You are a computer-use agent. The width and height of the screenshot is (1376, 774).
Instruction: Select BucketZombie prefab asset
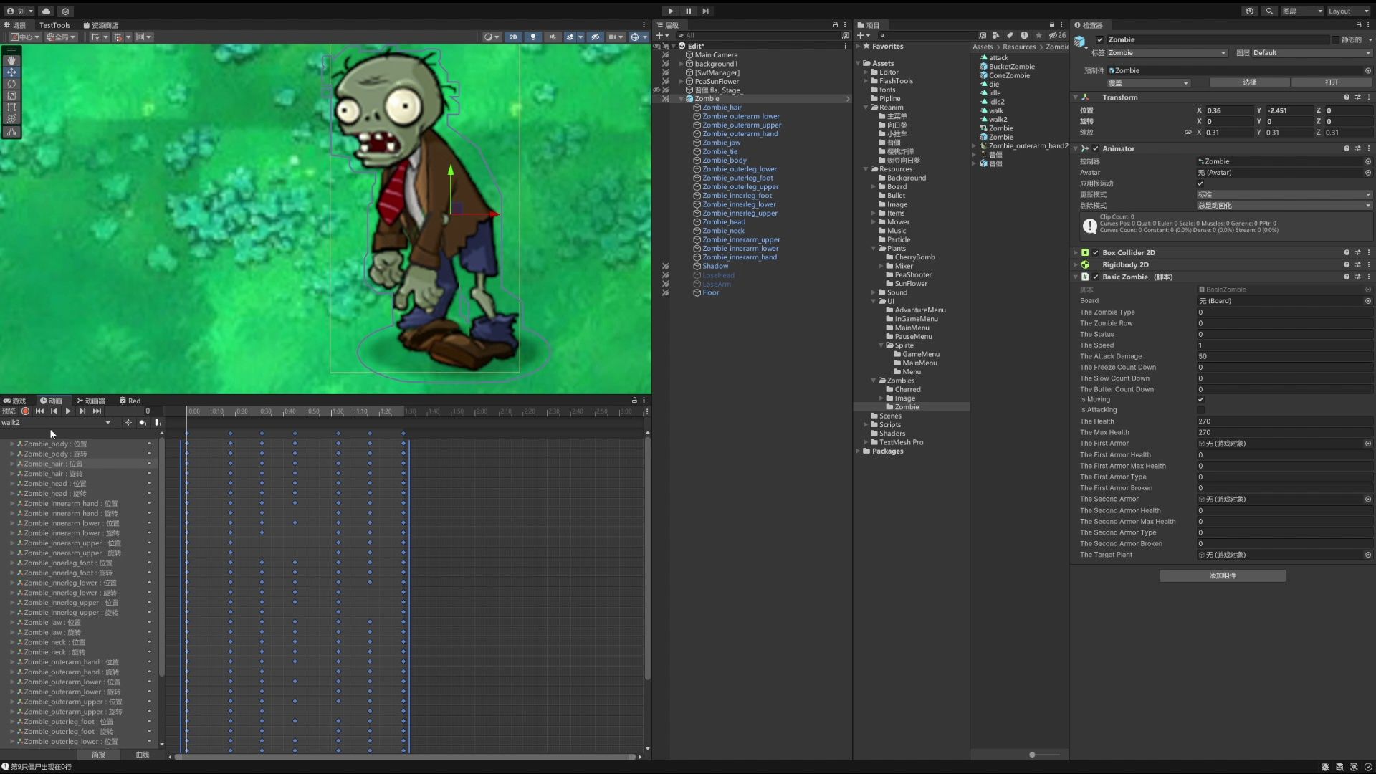click(x=1011, y=67)
